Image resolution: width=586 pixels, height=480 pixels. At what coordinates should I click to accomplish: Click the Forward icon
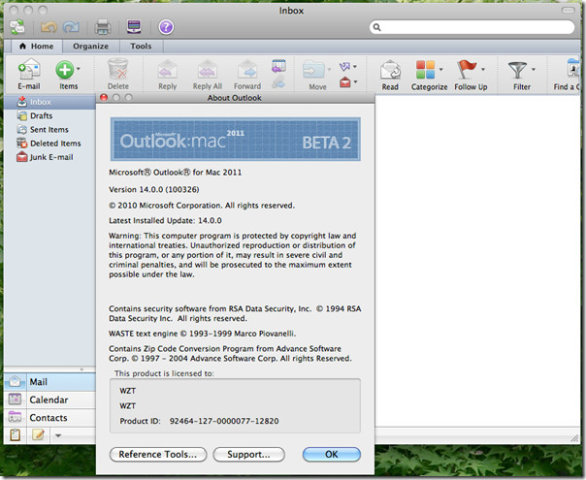click(x=247, y=70)
